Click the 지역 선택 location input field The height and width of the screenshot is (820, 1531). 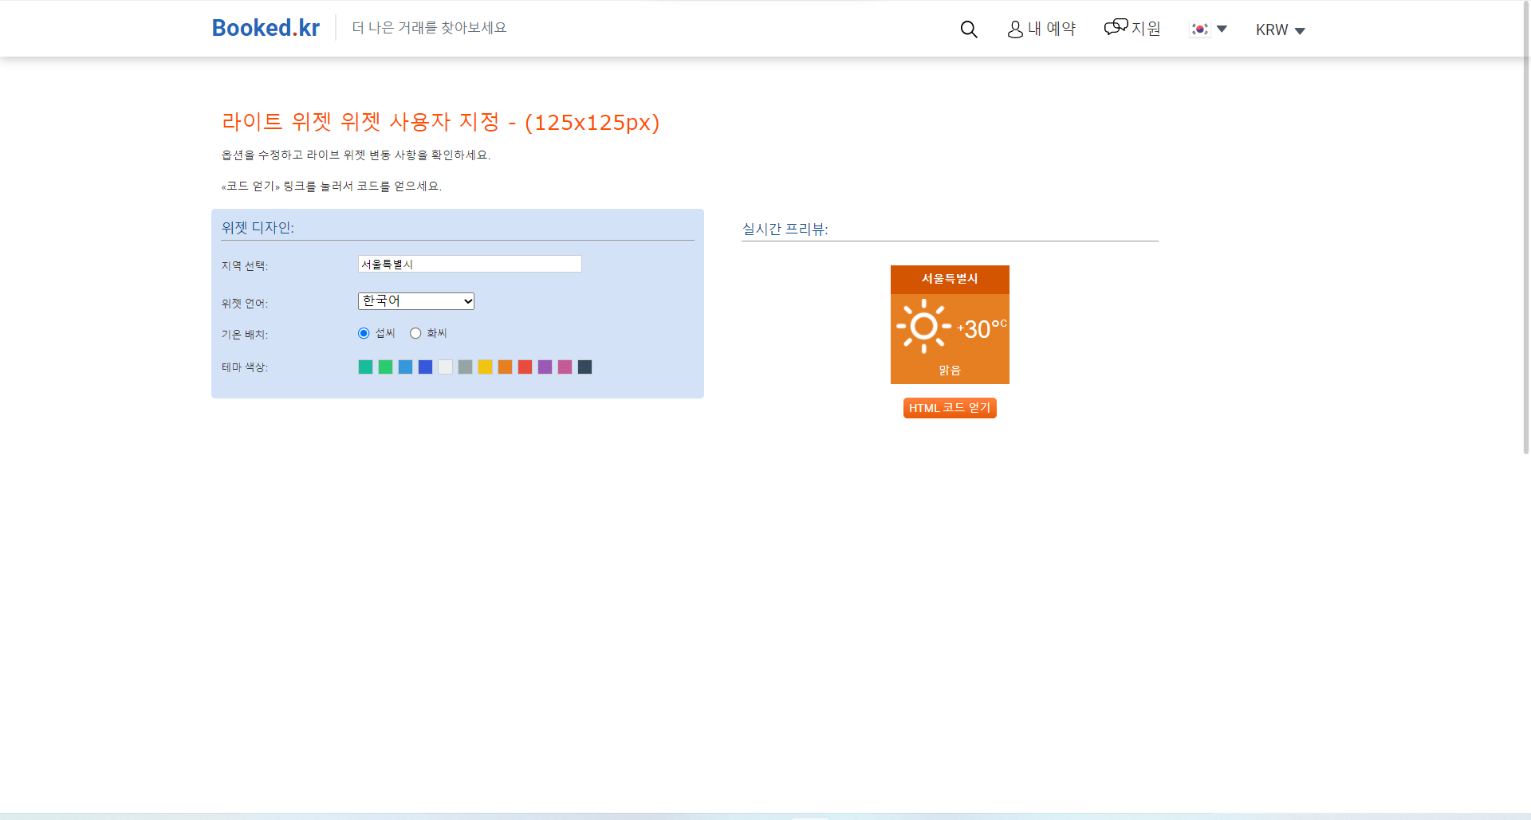coord(470,264)
